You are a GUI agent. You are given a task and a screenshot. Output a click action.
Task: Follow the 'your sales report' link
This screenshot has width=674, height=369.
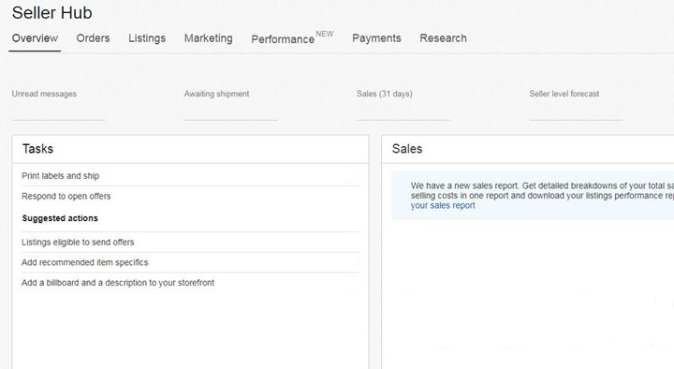tap(443, 206)
